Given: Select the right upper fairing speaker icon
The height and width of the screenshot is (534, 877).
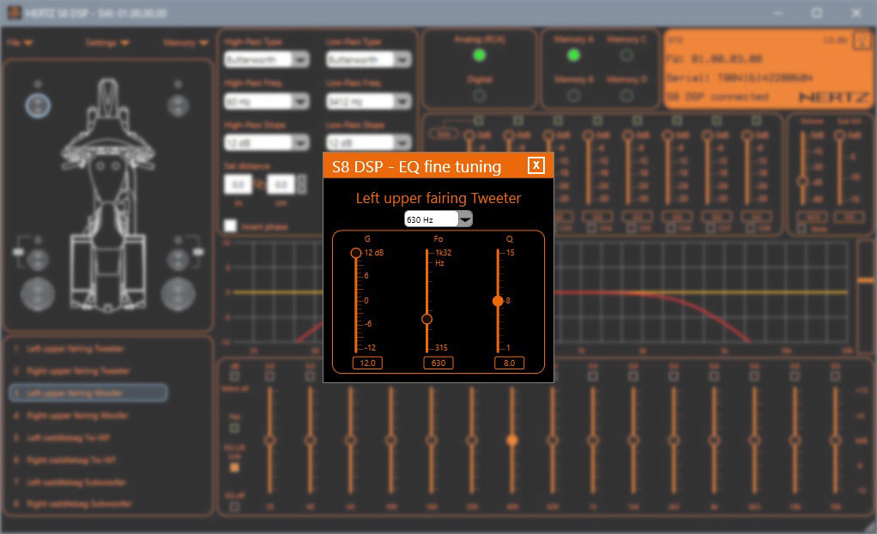Looking at the screenshot, I should point(178,105).
